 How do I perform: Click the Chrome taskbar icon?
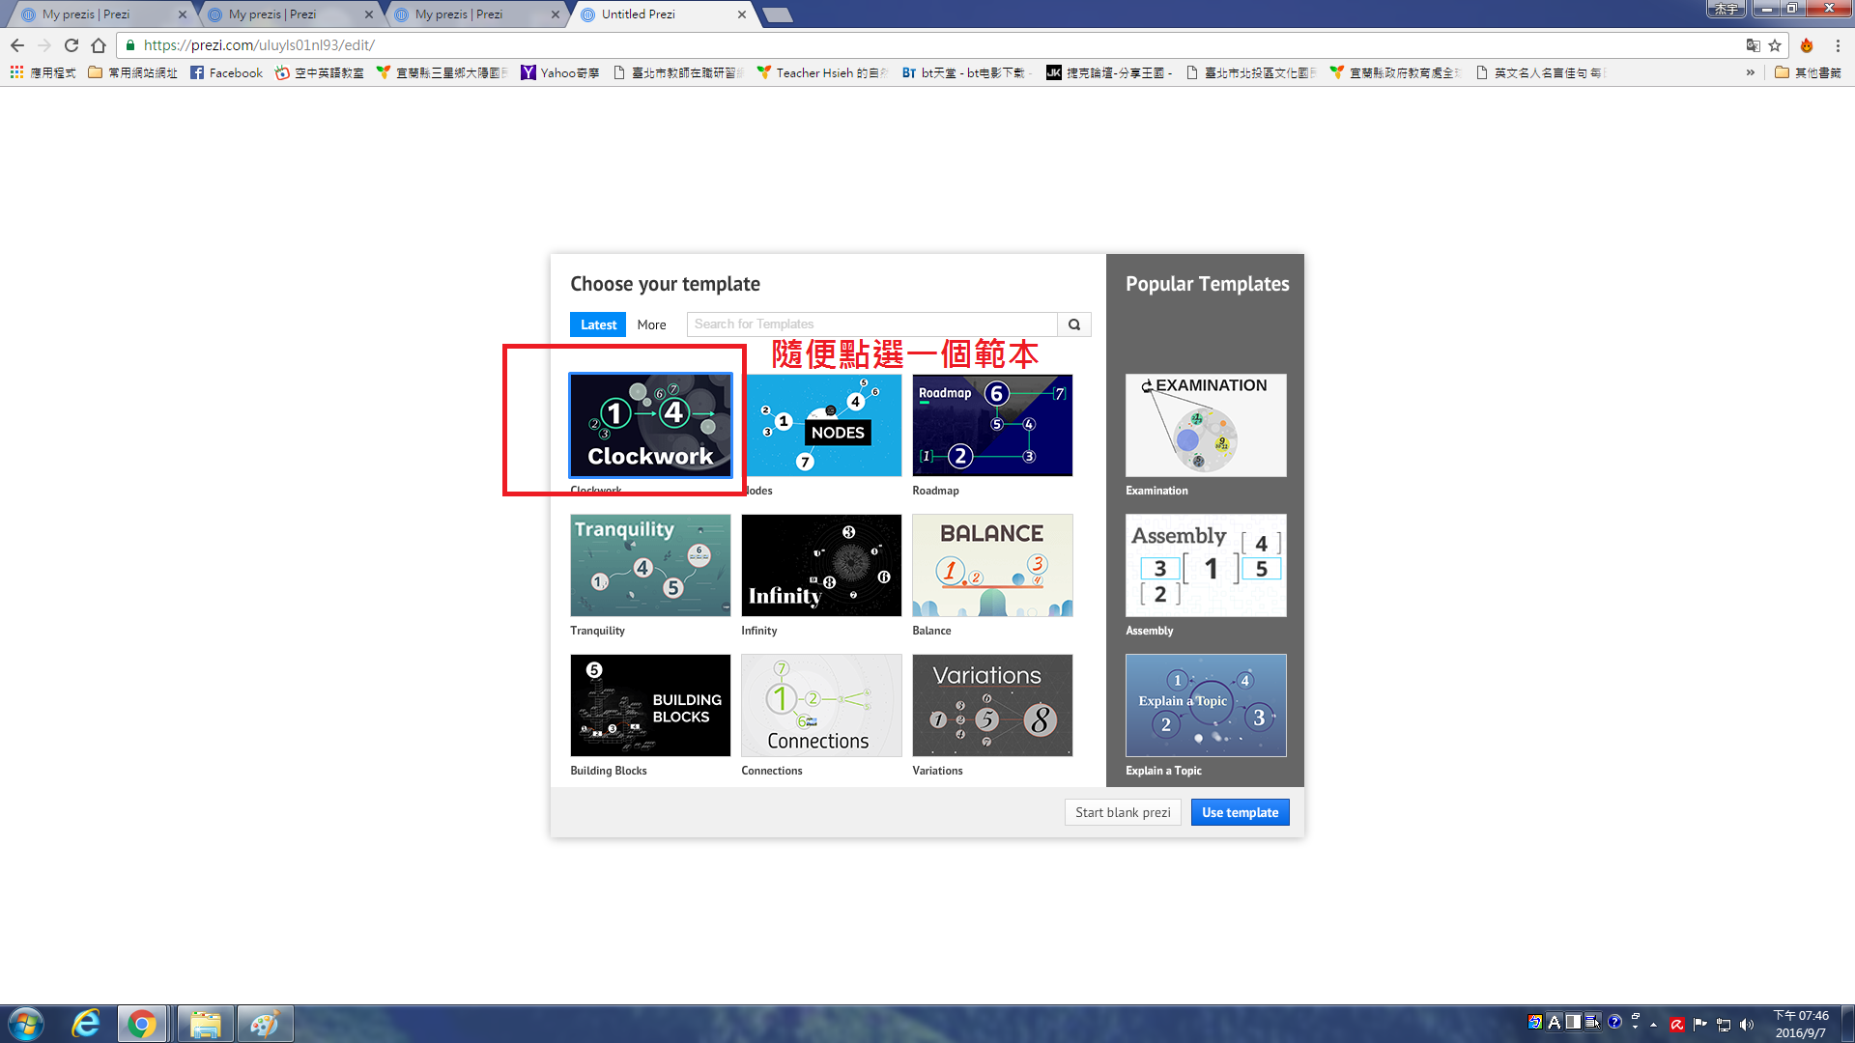(x=142, y=1024)
